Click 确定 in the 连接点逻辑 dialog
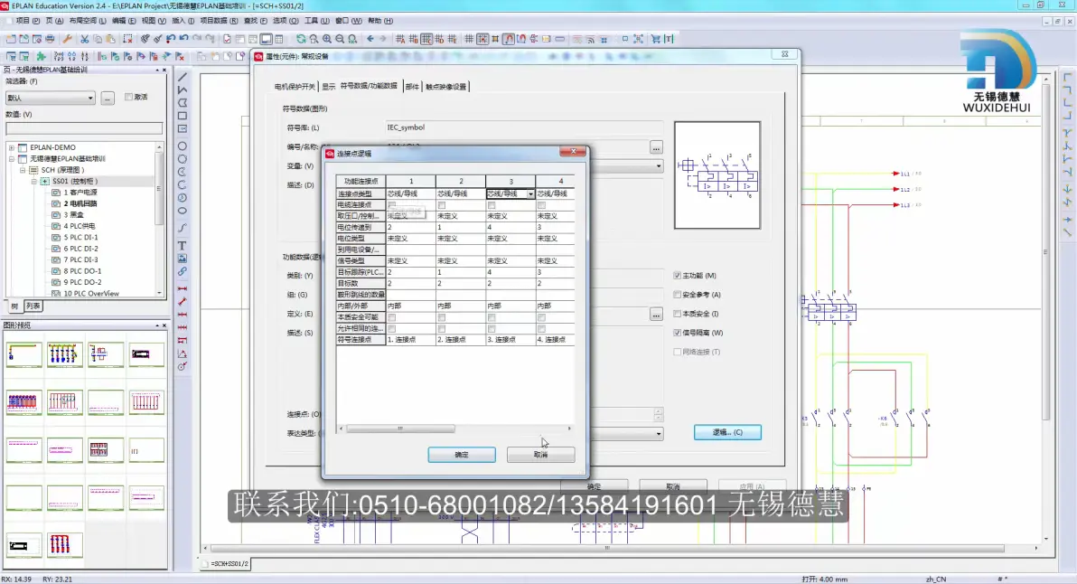Viewport: 1077px width, 584px height. (x=462, y=455)
